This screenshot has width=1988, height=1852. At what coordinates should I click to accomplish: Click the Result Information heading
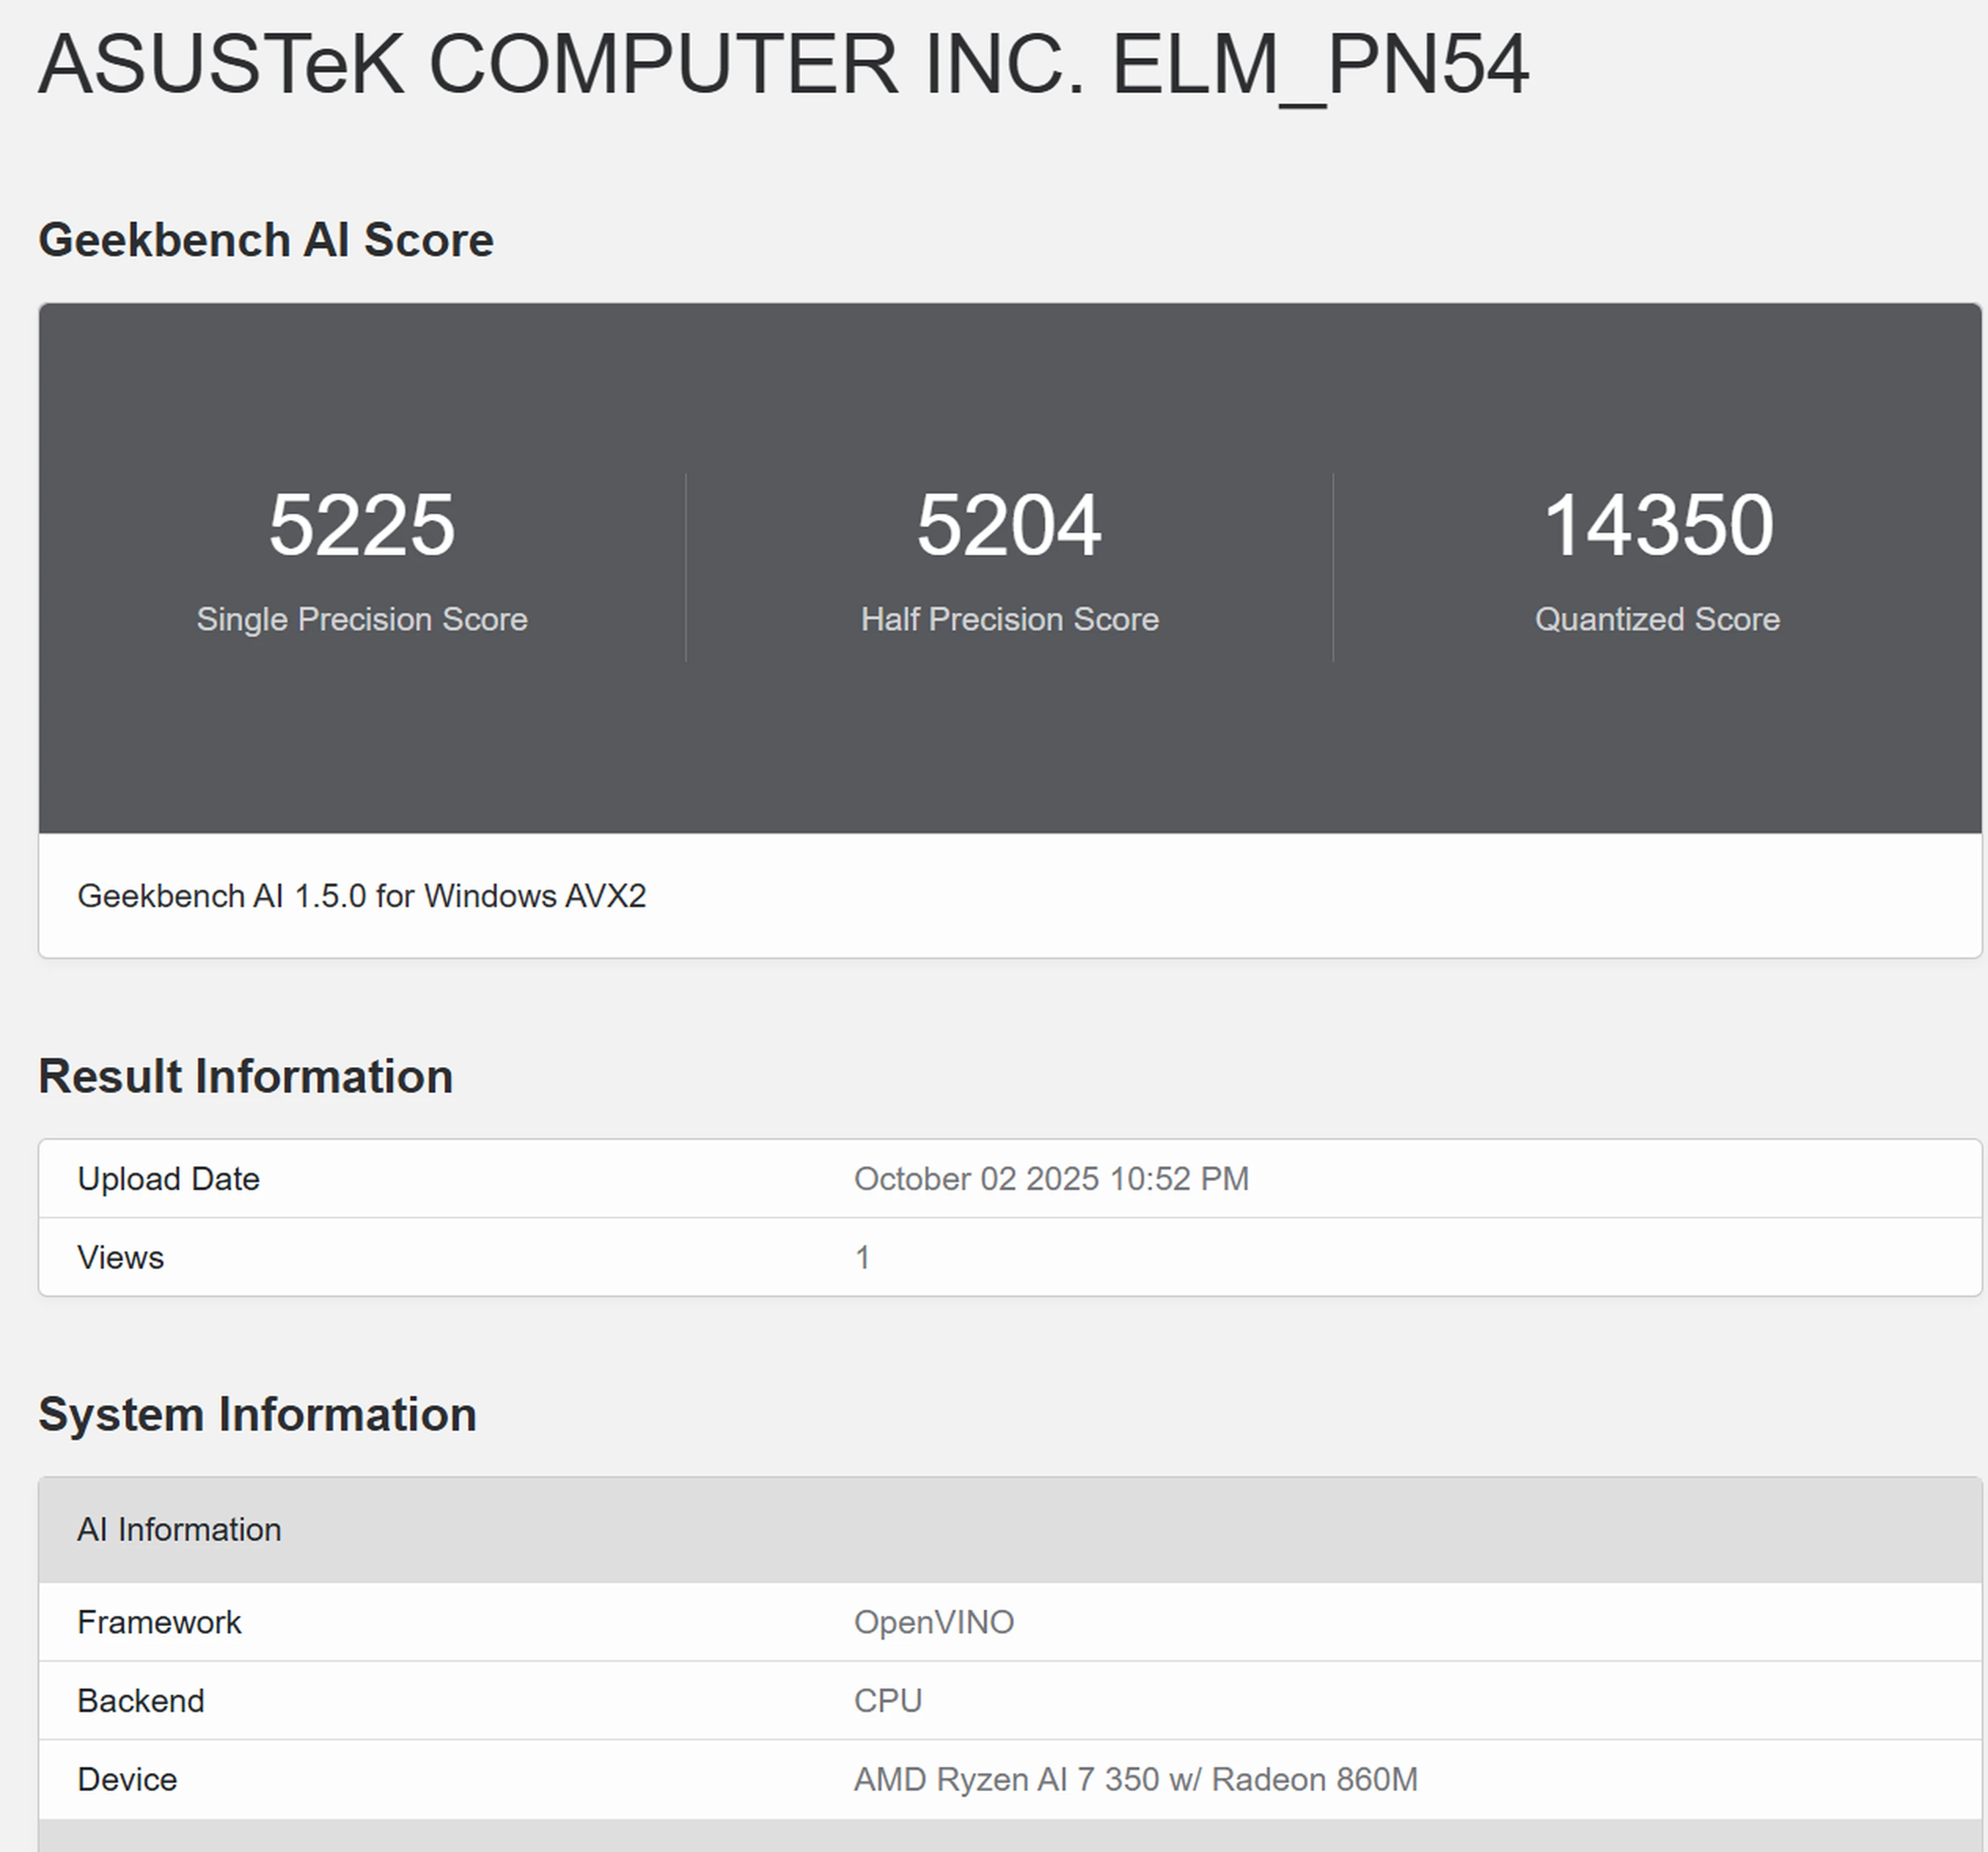(x=245, y=1076)
